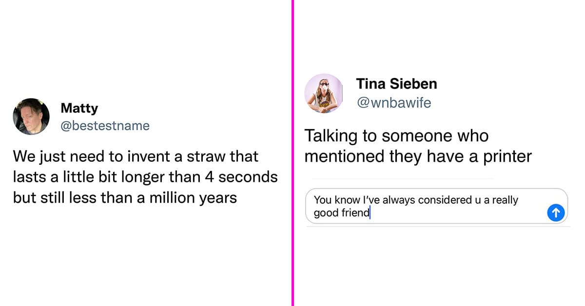Open Matty's profile picture
Image resolution: width=585 pixels, height=306 pixels.
pyautogui.click(x=31, y=116)
